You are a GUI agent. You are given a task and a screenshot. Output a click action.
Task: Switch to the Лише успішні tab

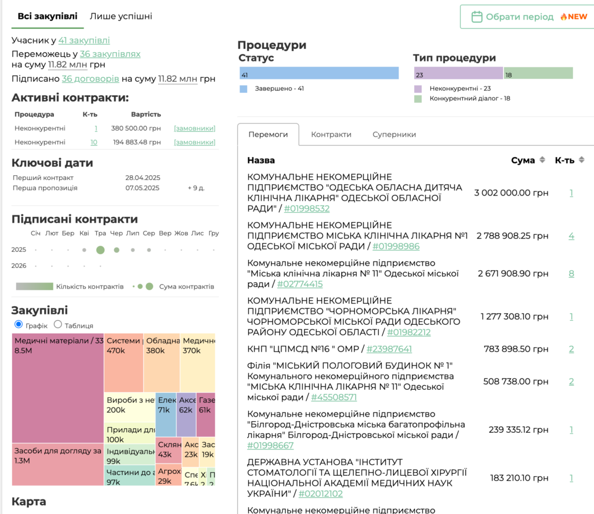tap(121, 16)
